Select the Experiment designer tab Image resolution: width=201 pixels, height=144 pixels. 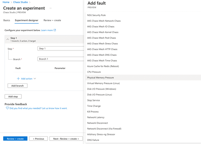click(x=26, y=20)
